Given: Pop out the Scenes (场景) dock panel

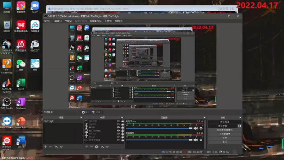Looking at the screenshot, I should (x=81, y=118).
